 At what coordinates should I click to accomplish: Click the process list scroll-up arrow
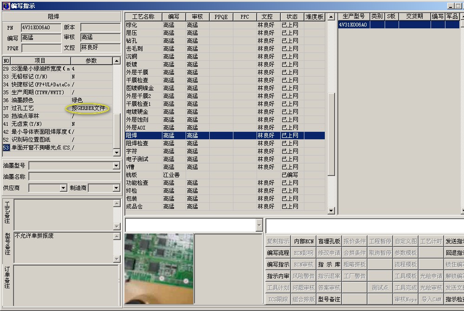click(x=331, y=17)
